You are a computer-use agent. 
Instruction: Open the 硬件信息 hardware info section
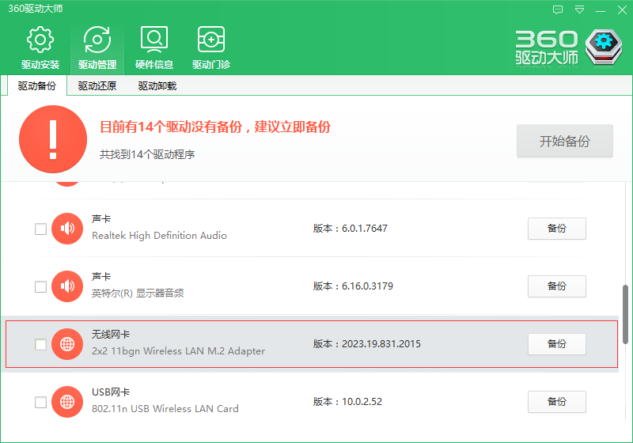154,48
